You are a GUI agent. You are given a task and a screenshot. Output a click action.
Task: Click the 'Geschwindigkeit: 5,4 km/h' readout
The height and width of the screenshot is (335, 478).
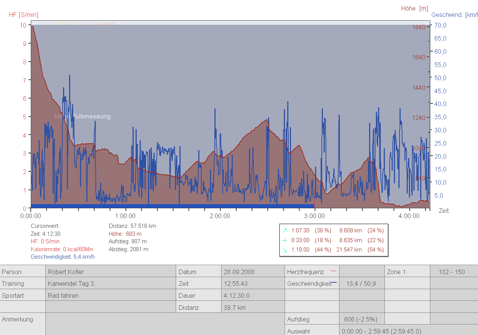click(63, 257)
